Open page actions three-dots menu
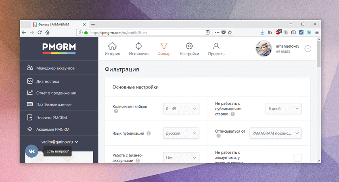The height and width of the screenshot is (182, 339). 217,32
